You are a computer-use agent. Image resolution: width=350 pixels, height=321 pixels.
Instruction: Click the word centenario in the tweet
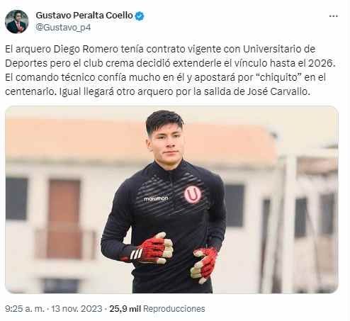point(30,91)
